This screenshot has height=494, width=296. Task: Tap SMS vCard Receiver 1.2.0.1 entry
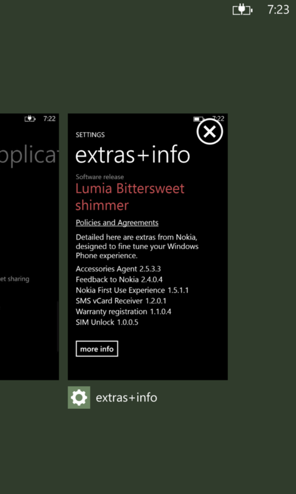(121, 301)
